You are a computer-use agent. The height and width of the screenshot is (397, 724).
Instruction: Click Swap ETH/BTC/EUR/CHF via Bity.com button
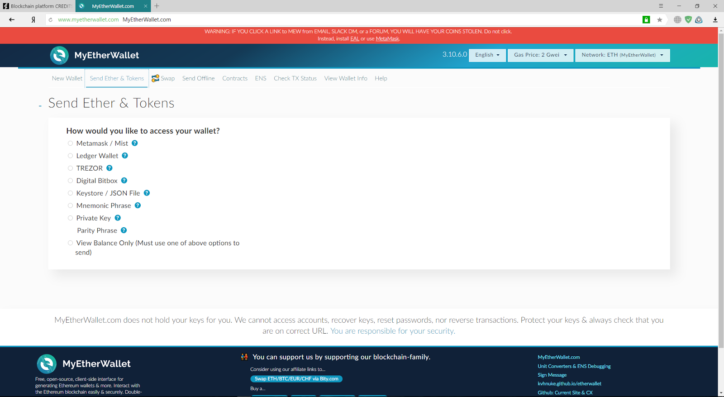coord(296,379)
